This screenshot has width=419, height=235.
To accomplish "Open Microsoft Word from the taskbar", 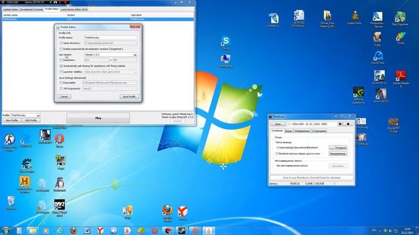I will pos(87,230).
